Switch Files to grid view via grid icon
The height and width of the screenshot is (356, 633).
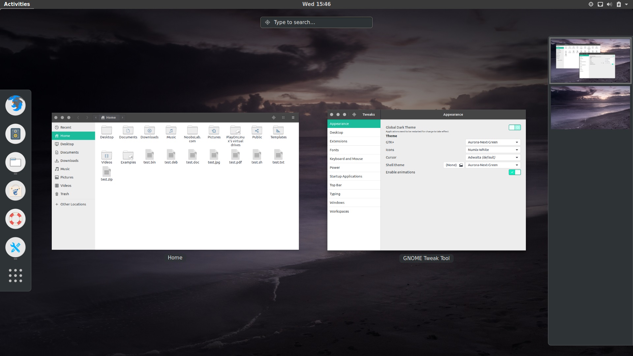tap(284, 117)
